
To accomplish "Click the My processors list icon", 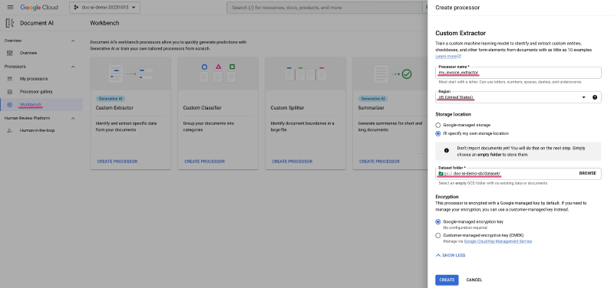I will [x=10, y=79].
